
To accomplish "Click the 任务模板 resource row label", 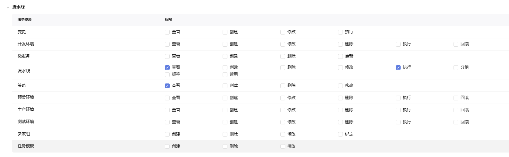I will [26, 146].
